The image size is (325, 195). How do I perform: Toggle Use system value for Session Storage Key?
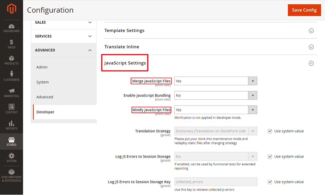pos(270,182)
